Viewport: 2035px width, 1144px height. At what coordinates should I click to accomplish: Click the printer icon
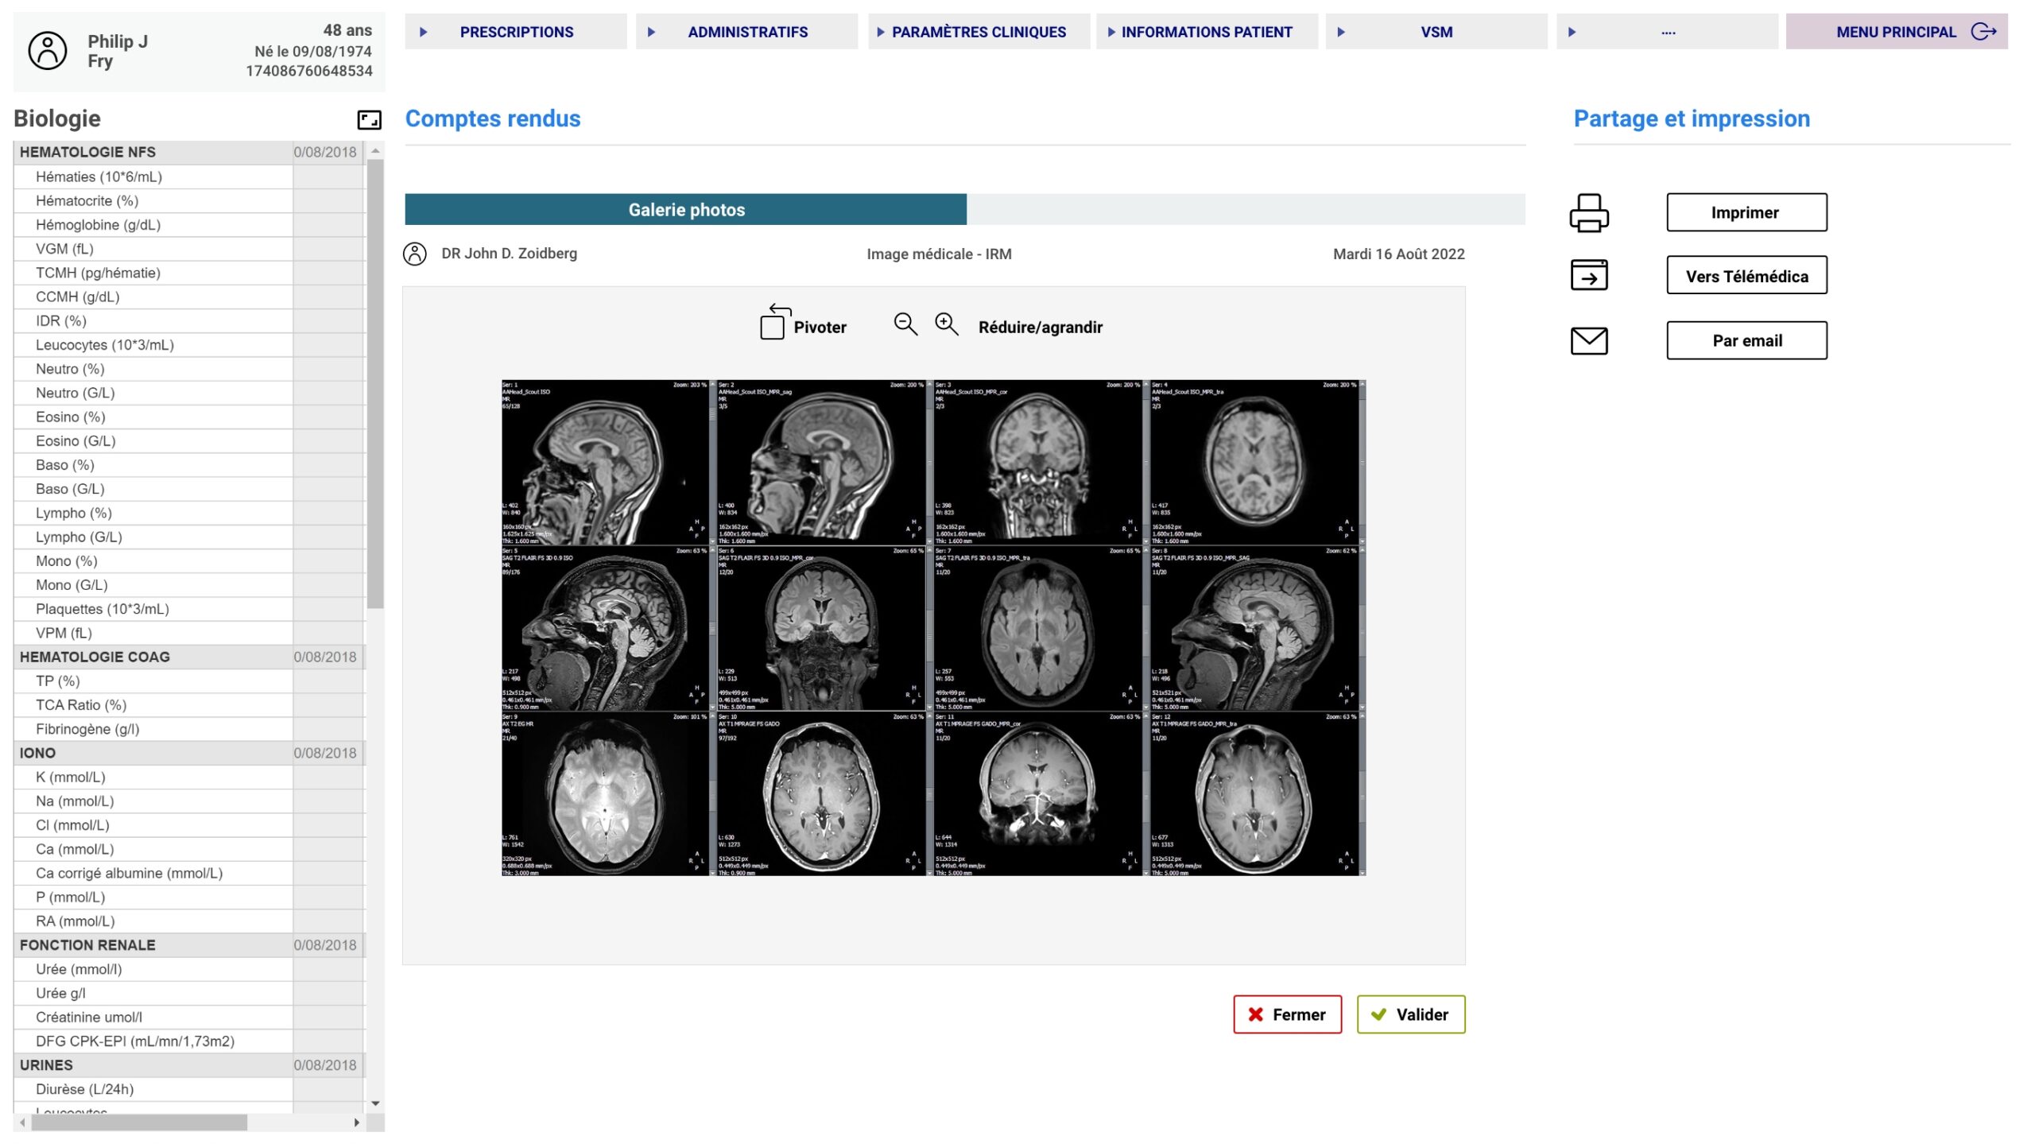[x=1588, y=213]
